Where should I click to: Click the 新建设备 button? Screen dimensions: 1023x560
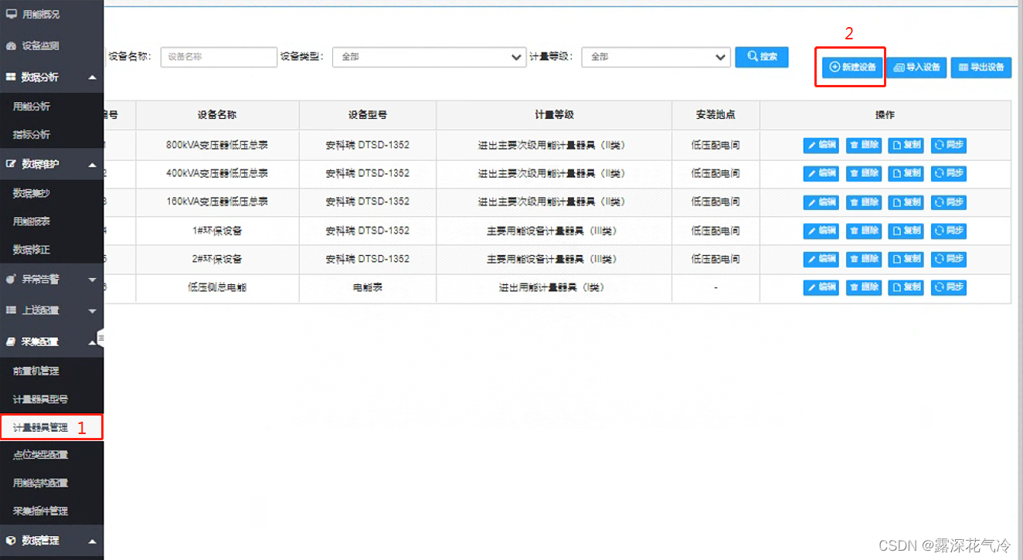(x=852, y=67)
